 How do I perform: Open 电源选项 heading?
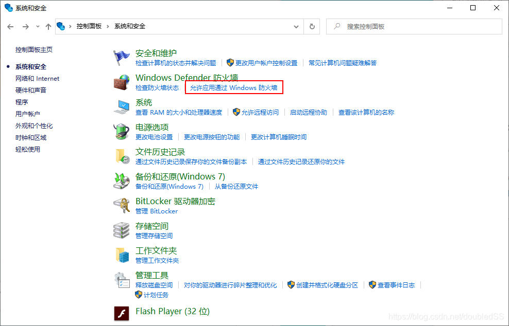click(152, 128)
